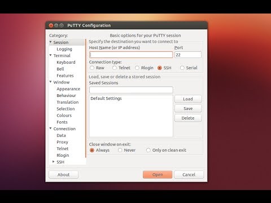Select the Raw connection type
The image size is (271, 203).
(x=92, y=68)
